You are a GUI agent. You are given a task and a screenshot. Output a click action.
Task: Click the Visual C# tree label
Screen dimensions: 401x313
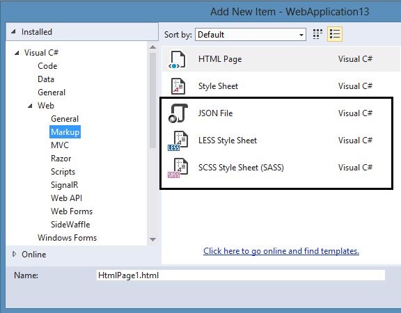[42, 53]
